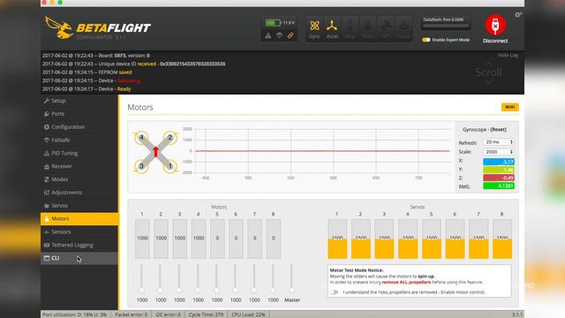Image resolution: width=565 pixels, height=318 pixels.
Task: Open the Refresh rate dropdown
Action: tap(499, 142)
